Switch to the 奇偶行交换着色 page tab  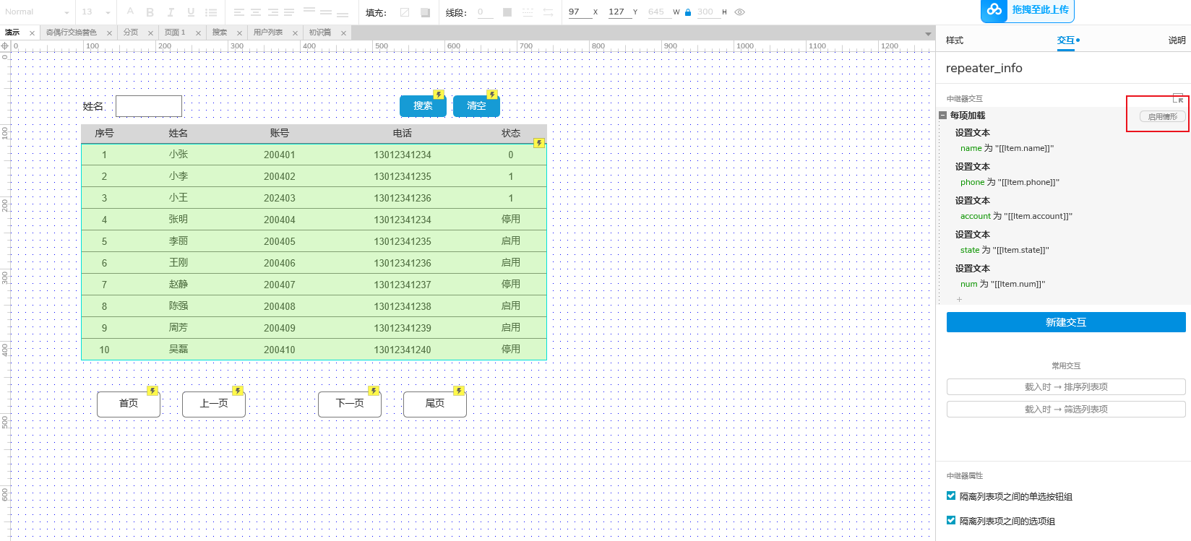71,33
